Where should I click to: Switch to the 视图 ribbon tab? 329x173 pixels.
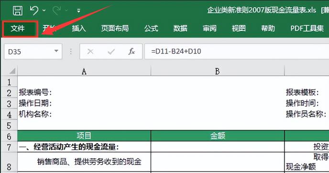[239, 28]
